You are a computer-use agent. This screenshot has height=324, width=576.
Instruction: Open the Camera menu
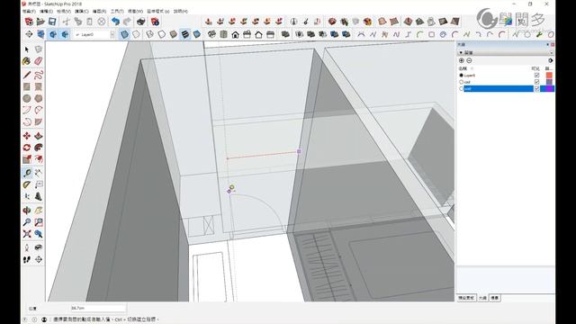click(82, 12)
